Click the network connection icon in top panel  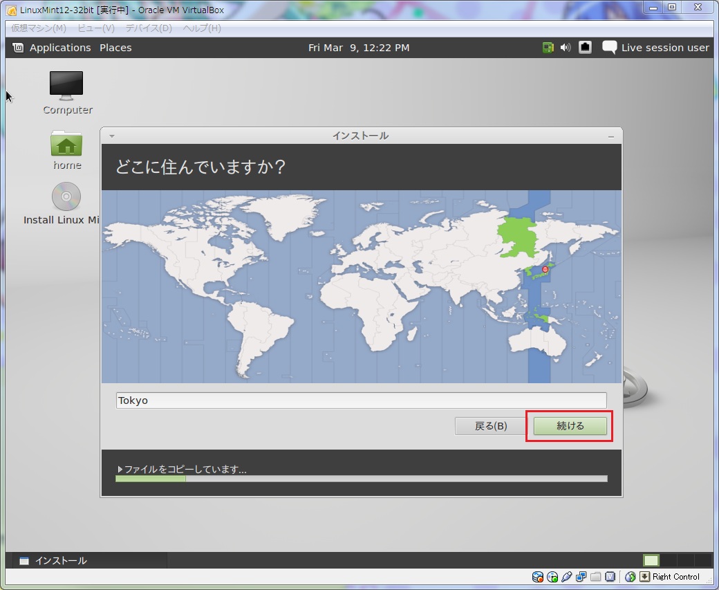585,48
